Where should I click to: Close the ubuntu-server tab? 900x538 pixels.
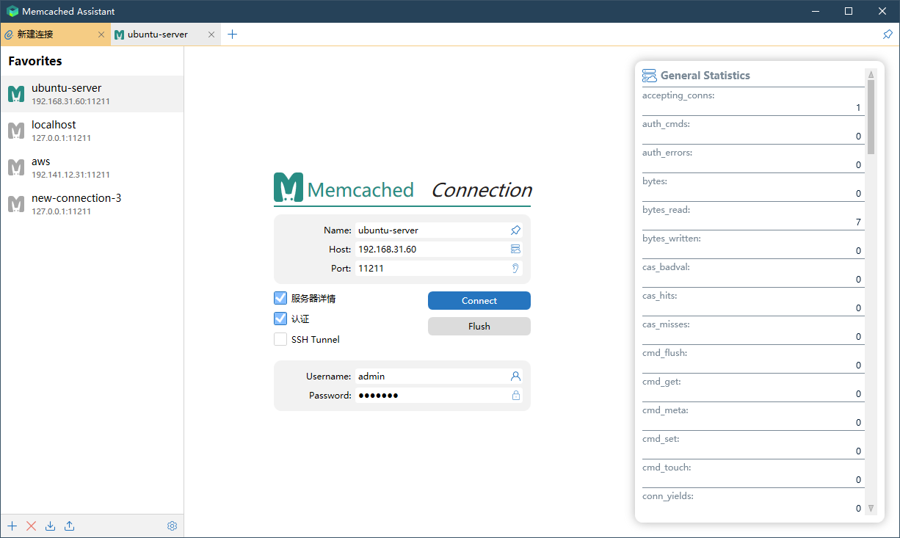211,34
